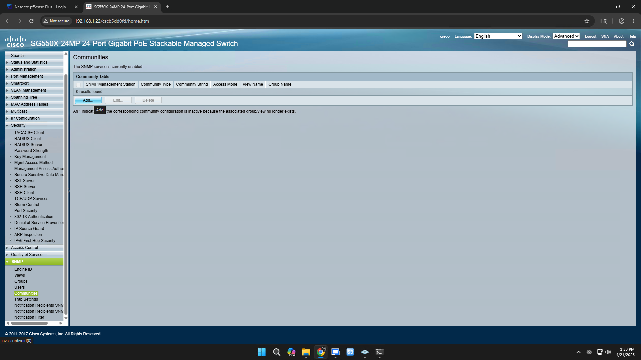Open the Language dropdown

pyautogui.click(x=498, y=36)
